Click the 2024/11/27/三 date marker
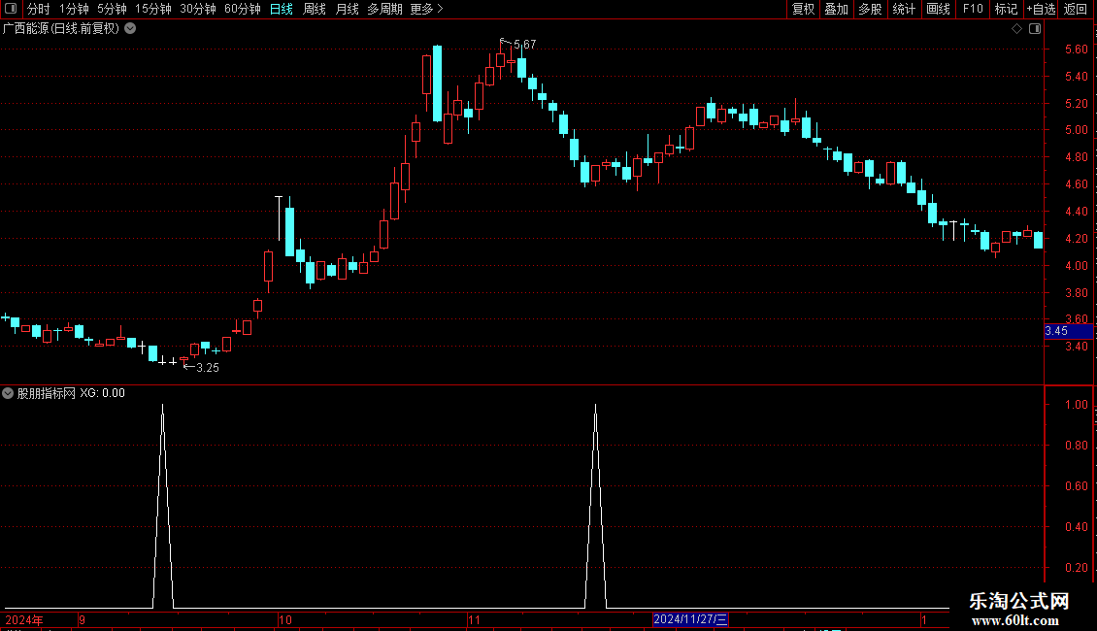Viewport: 1097px width, 631px height. coord(690,619)
